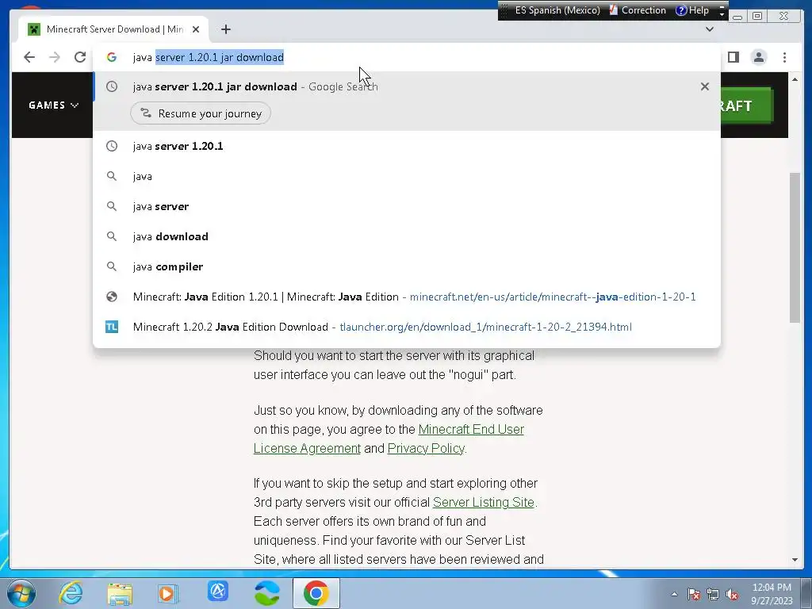Screen dimensions: 812x609
Task: Click Help in the language bar
Action: [x=692, y=10]
